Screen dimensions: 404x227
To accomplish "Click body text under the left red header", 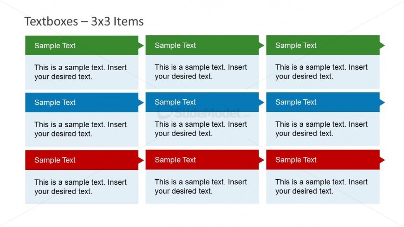I will tap(80, 187).
